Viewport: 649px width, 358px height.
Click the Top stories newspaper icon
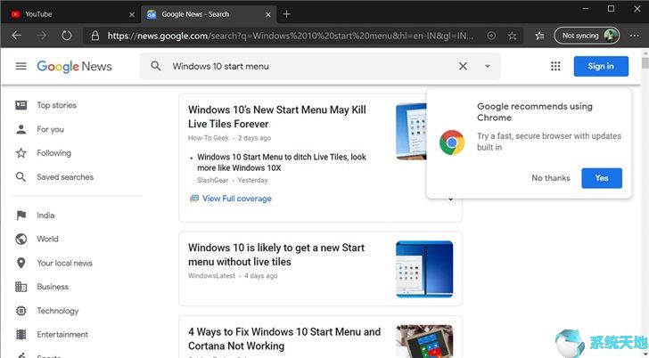point(21,105)
